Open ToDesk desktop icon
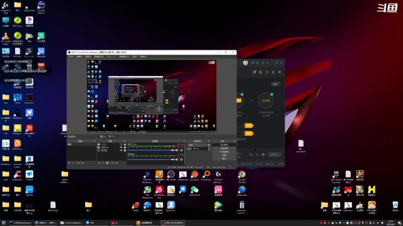This screenshot has height=226, width=403. (x=29, y=176)
